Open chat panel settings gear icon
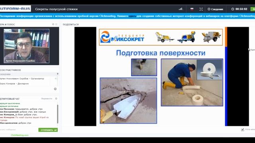Image resolution: width=255 pixels, height=143 pixels. coord(56,99)
